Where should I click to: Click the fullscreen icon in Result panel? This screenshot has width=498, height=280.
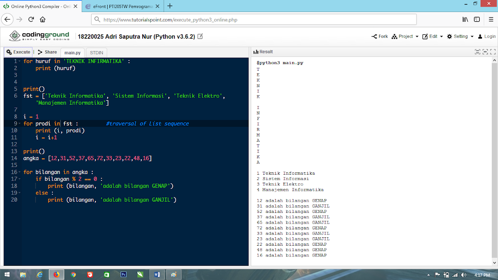pos(493,52)
